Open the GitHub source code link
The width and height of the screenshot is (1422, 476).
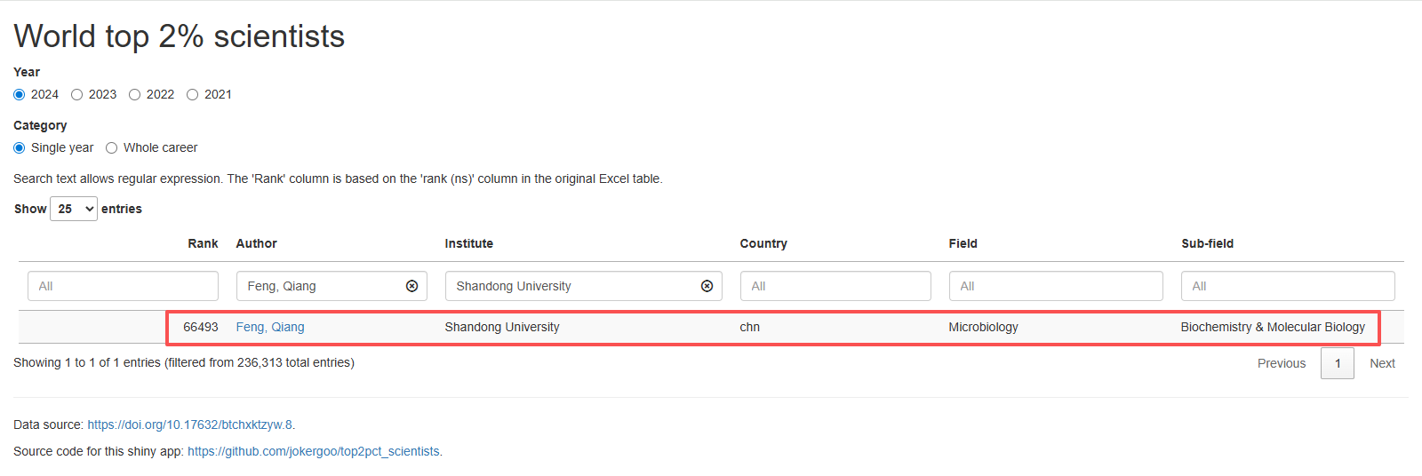click(314, 451)
